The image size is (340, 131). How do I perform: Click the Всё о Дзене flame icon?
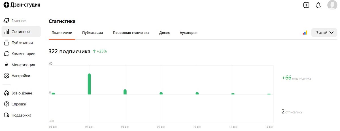6,93
